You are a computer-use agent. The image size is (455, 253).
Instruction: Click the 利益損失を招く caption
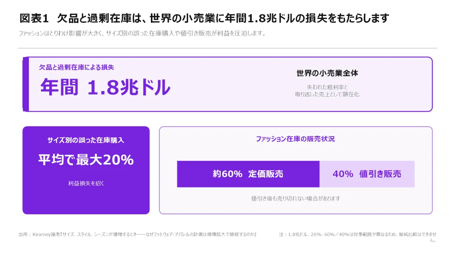86,183
